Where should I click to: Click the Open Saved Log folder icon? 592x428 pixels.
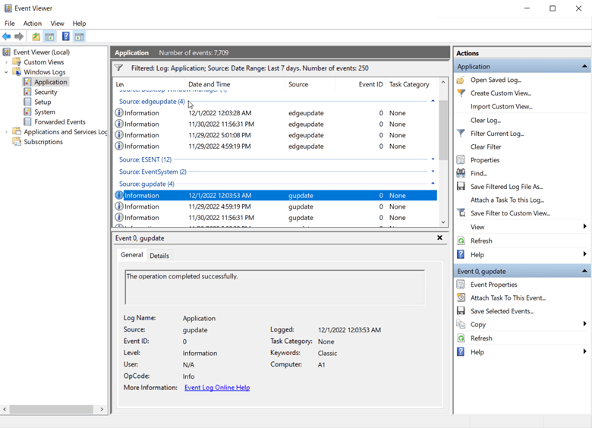[x=461, y=80]
